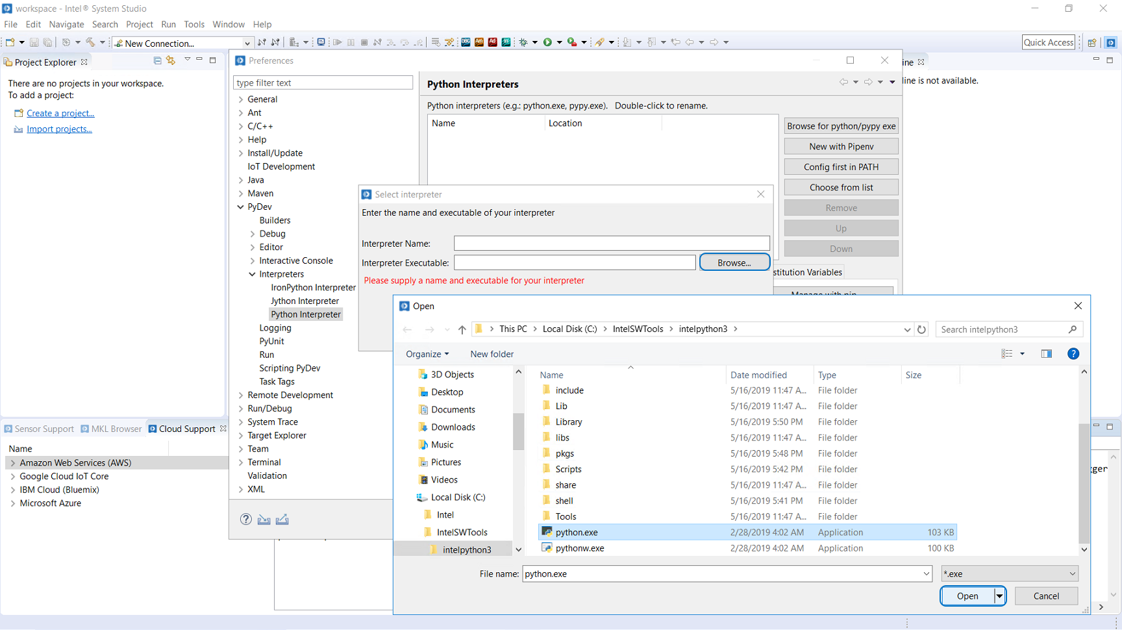Click Collapse All icon in Project Explorer
Screen dimensions: 1122x630
(157, 60)
